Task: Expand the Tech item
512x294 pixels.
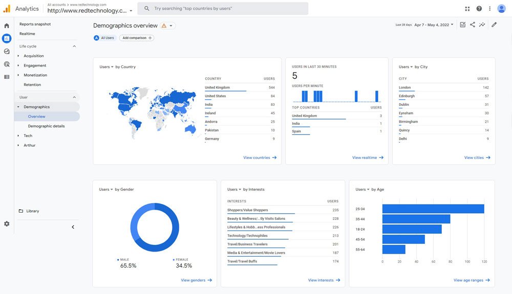Action: coord(18,135)
